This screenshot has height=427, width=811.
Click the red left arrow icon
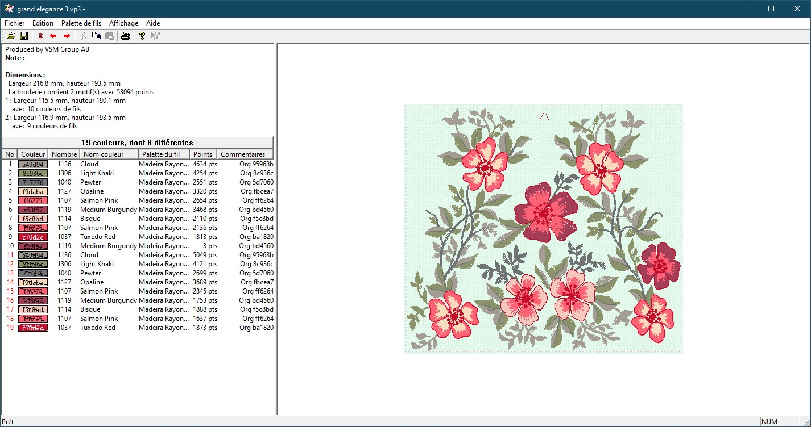pos(53,36)
